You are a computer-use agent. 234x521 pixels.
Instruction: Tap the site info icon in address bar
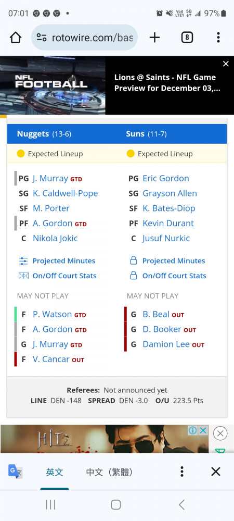42,38
